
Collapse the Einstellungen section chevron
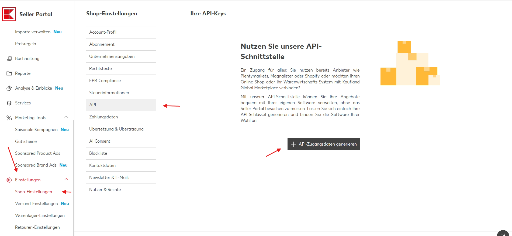[x=66, y=179]
